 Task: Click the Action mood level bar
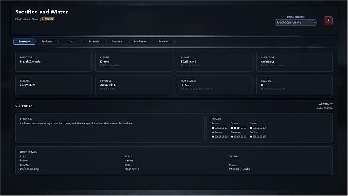click(220, 128)
